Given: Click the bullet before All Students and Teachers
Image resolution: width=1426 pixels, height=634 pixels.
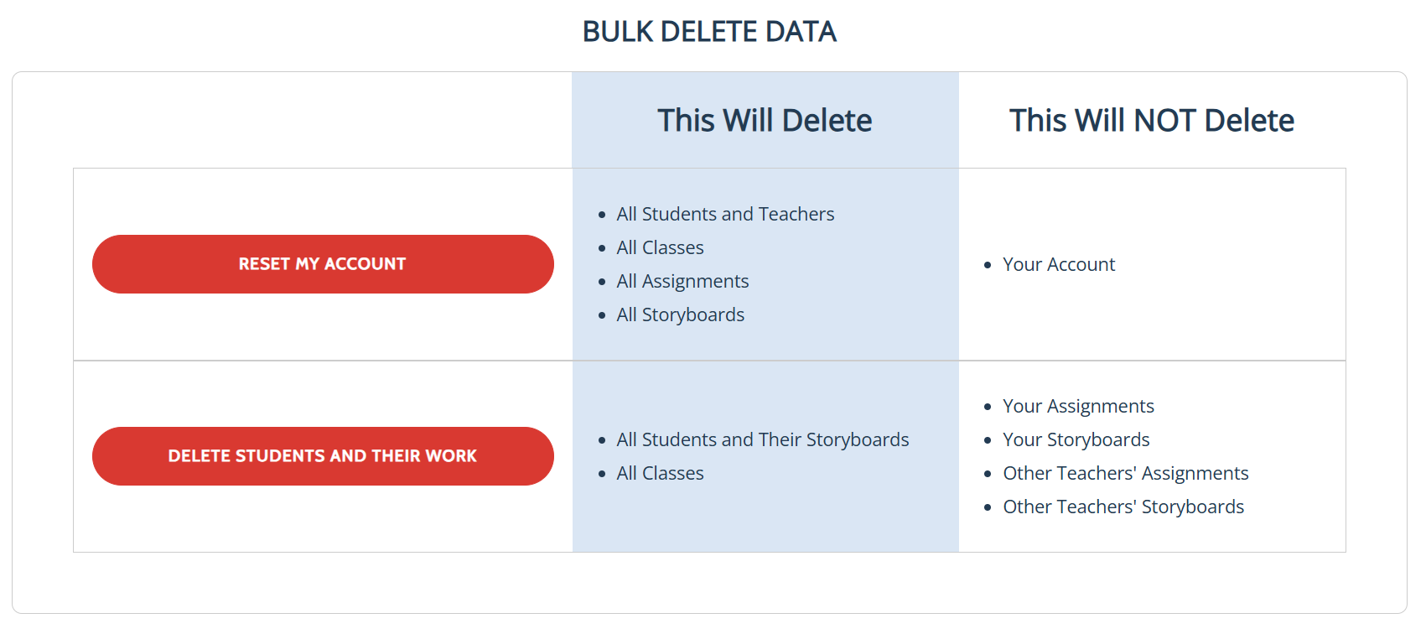Looking at the screenshot, I should coord(602,216).
